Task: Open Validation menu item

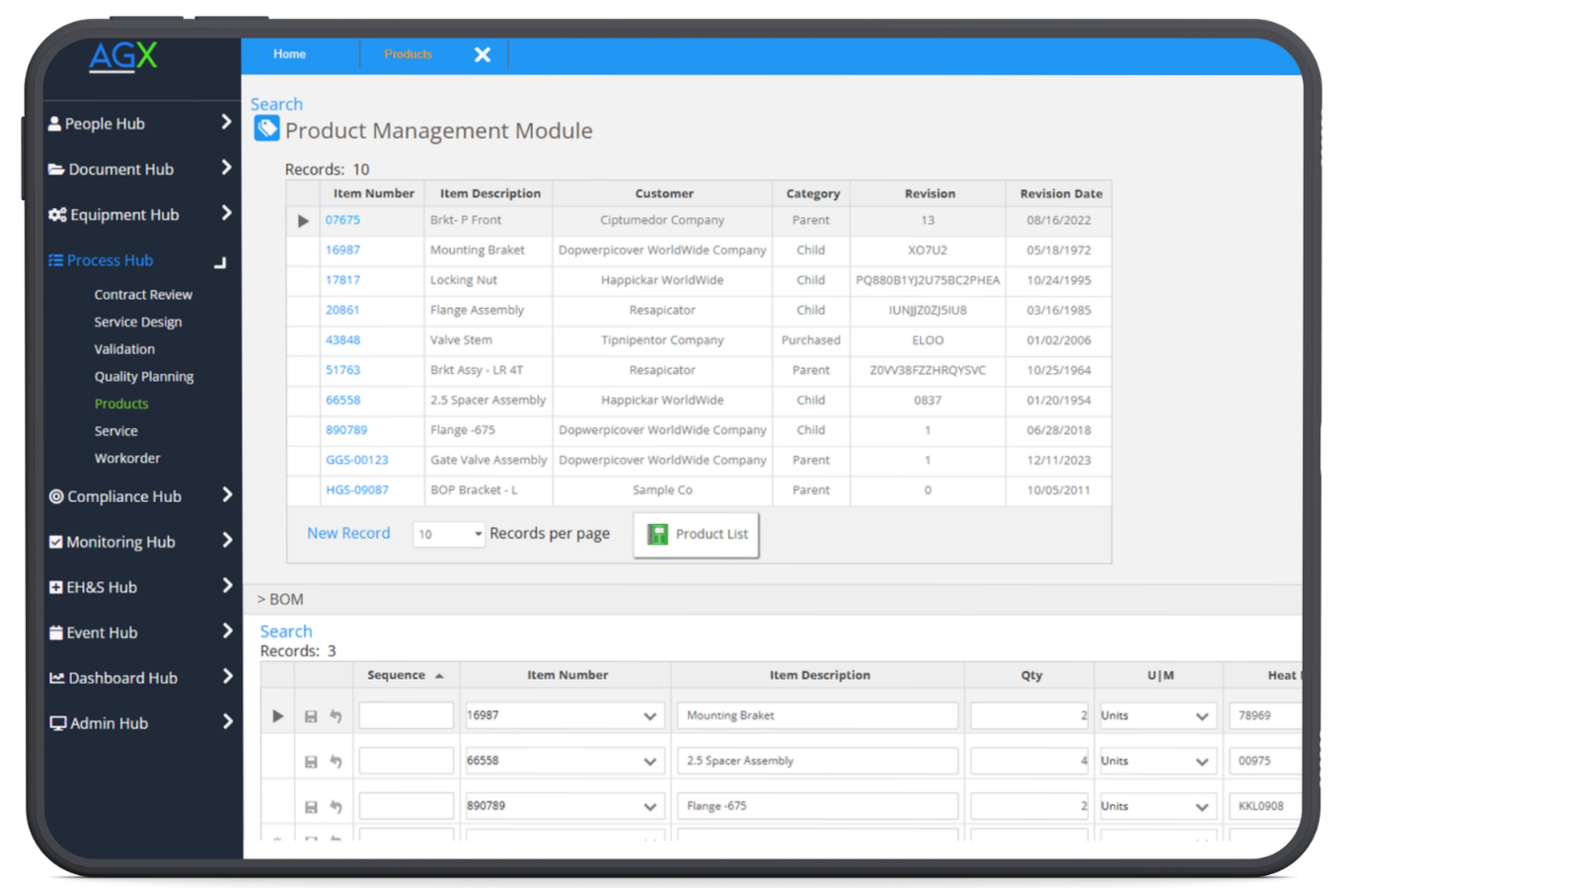Action: tap(124, 349)
